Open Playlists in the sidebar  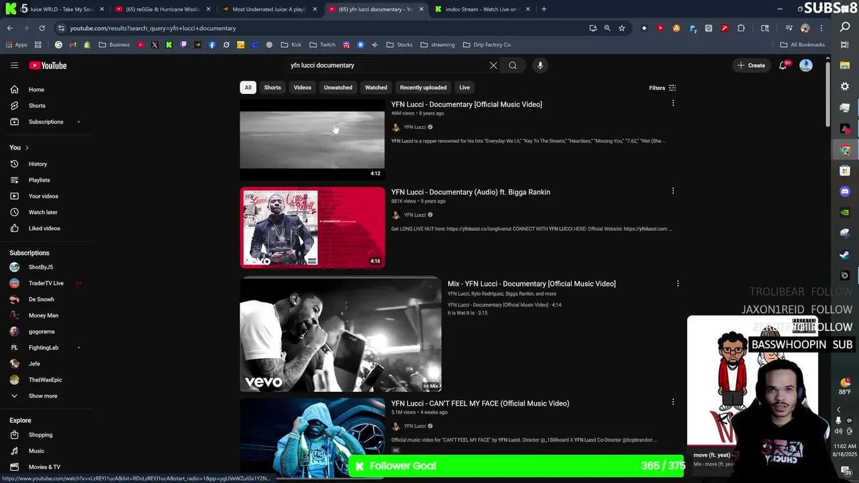[x=39, y=180]
